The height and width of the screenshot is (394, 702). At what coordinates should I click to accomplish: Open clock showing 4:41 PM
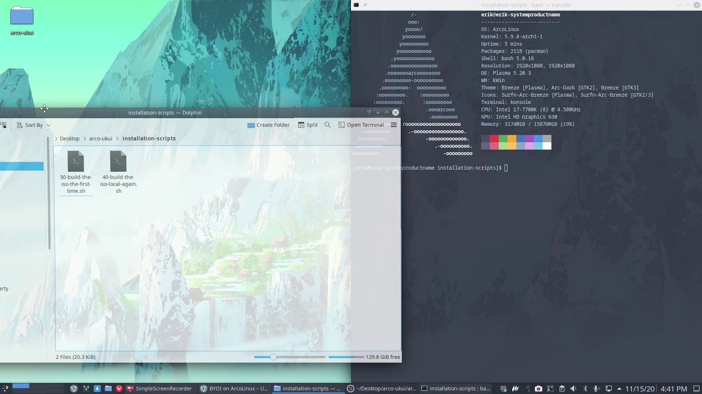click(x=673, y=389)
